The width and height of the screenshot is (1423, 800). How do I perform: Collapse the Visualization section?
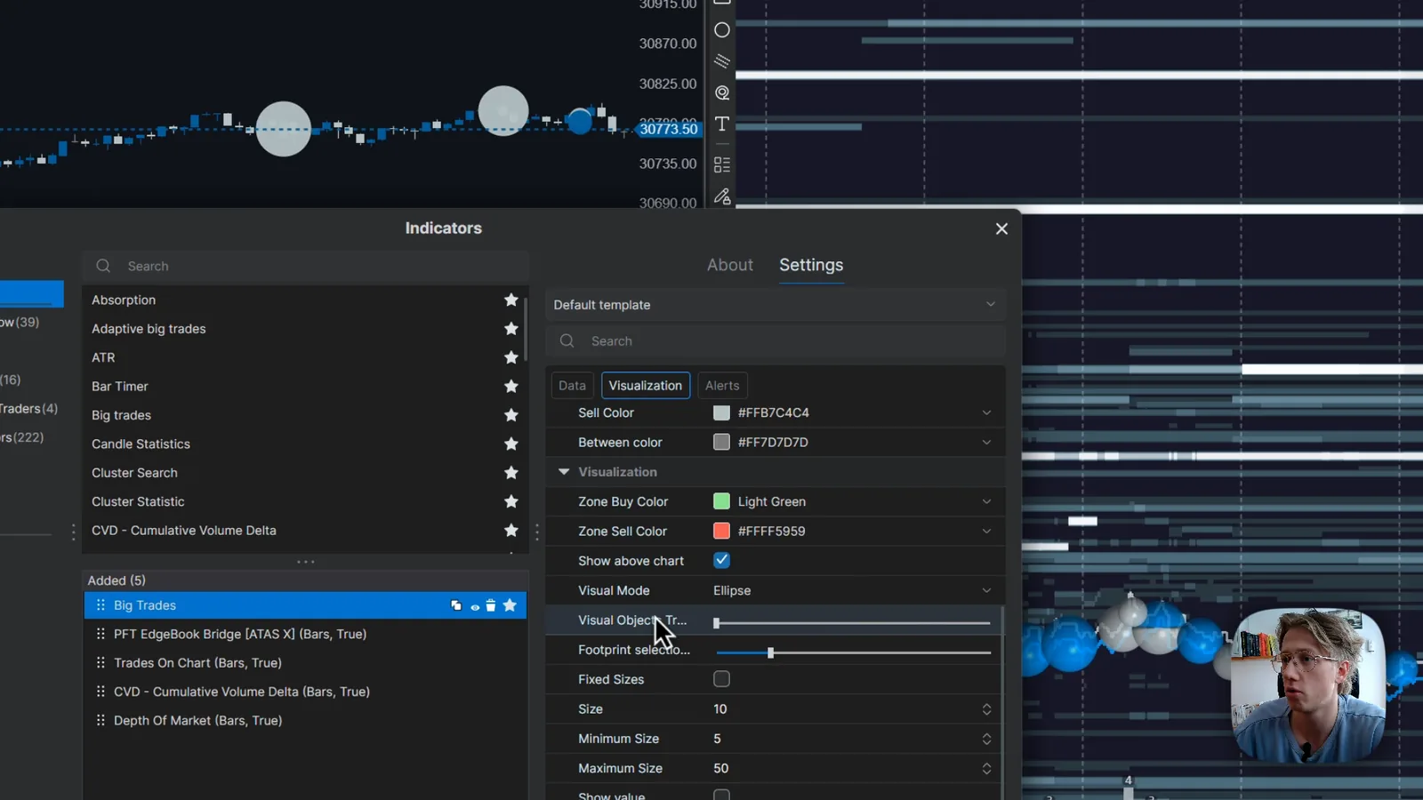click(563, 472)
